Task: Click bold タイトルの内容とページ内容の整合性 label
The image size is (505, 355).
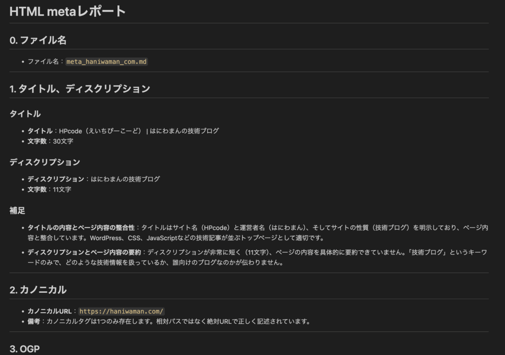Action: tap(81, 228)
